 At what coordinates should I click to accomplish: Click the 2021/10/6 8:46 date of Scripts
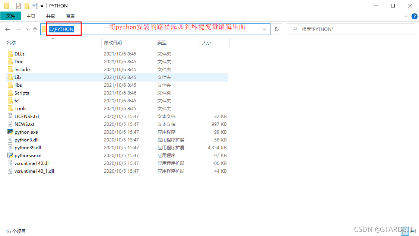120,93
